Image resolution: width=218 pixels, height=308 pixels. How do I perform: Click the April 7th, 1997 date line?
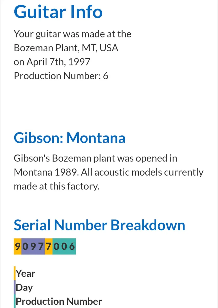click(52, 62)
